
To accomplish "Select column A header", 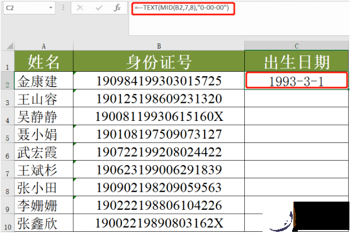I will click(44, 46).
